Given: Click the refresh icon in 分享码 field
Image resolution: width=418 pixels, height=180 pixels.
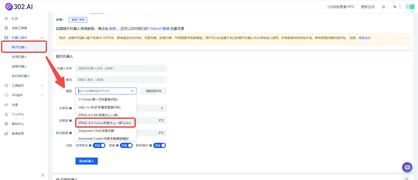Looking at the screenshot, I should tap(162, 108).
